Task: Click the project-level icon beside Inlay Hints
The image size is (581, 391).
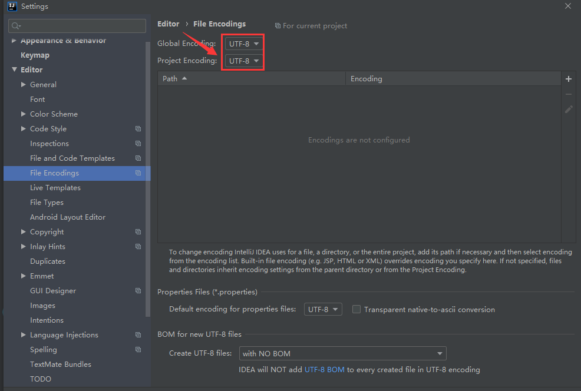Action: pos(138,247)
